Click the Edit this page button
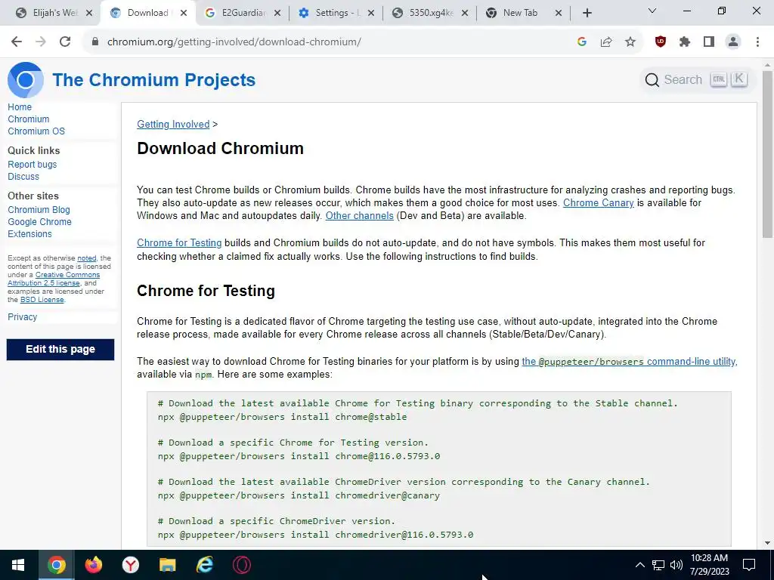Image resolution: width=774 pixels, height=580 pixels. pyautogui.click(x=60, y=349)
